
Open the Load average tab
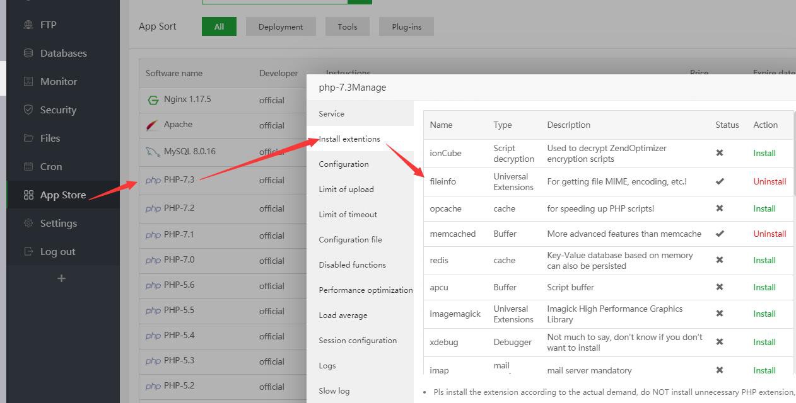360,315
